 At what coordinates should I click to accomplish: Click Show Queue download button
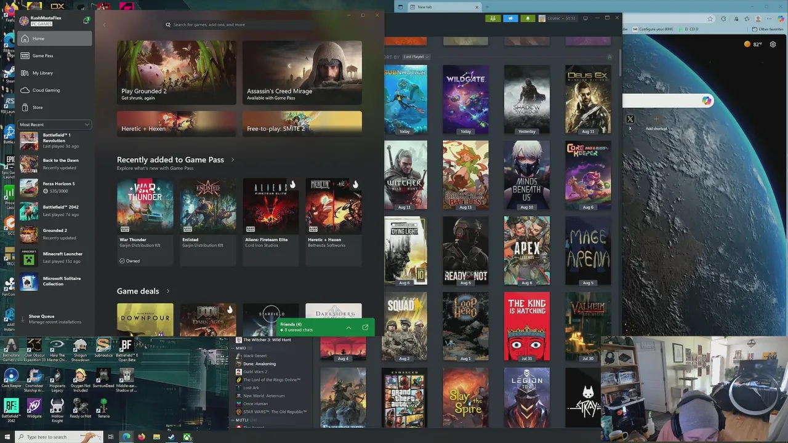pyautogui.click(x=55, y=319)
